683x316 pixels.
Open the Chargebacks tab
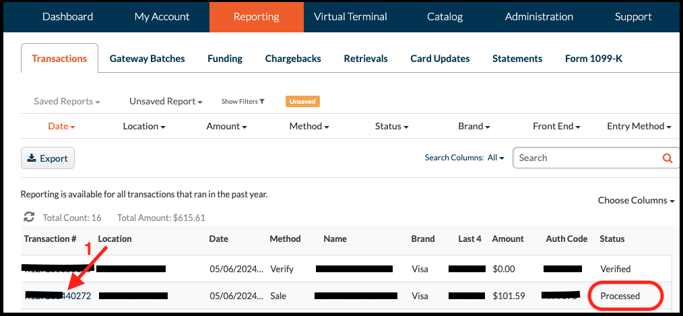click(293, 59)
